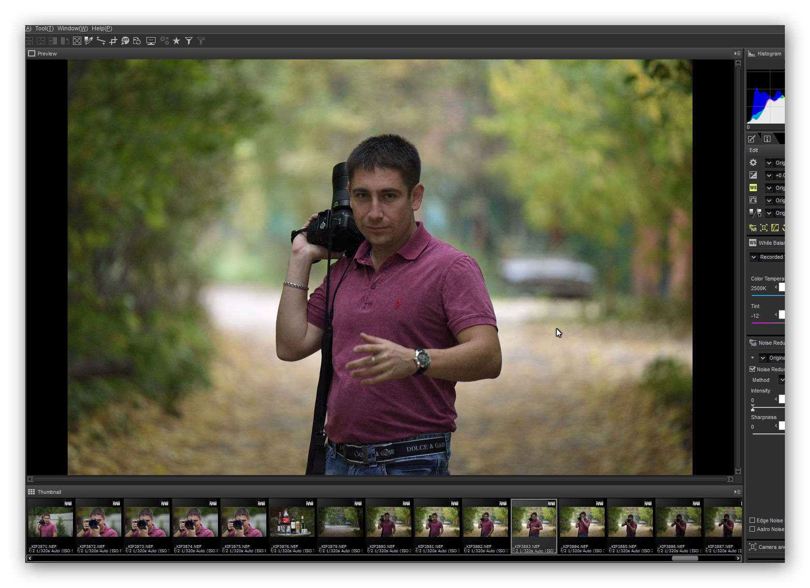Viewport: 810px width, 588px height.
Task: Uncheck the Noise Reduction checkbox
Action: coord(752,369)
